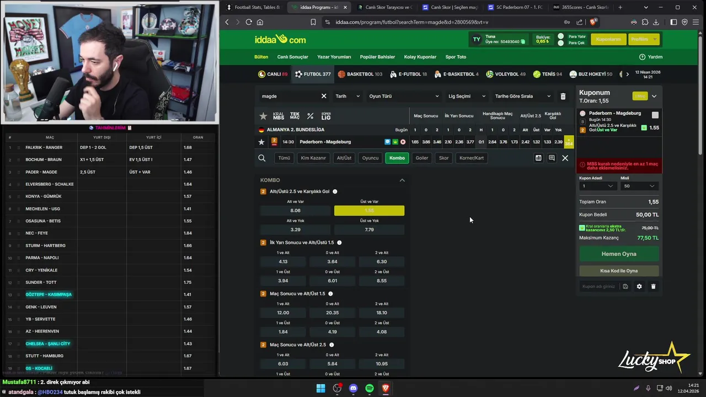
Task: Open the Oyun Türü dropdown
Action: pos(404,96)
